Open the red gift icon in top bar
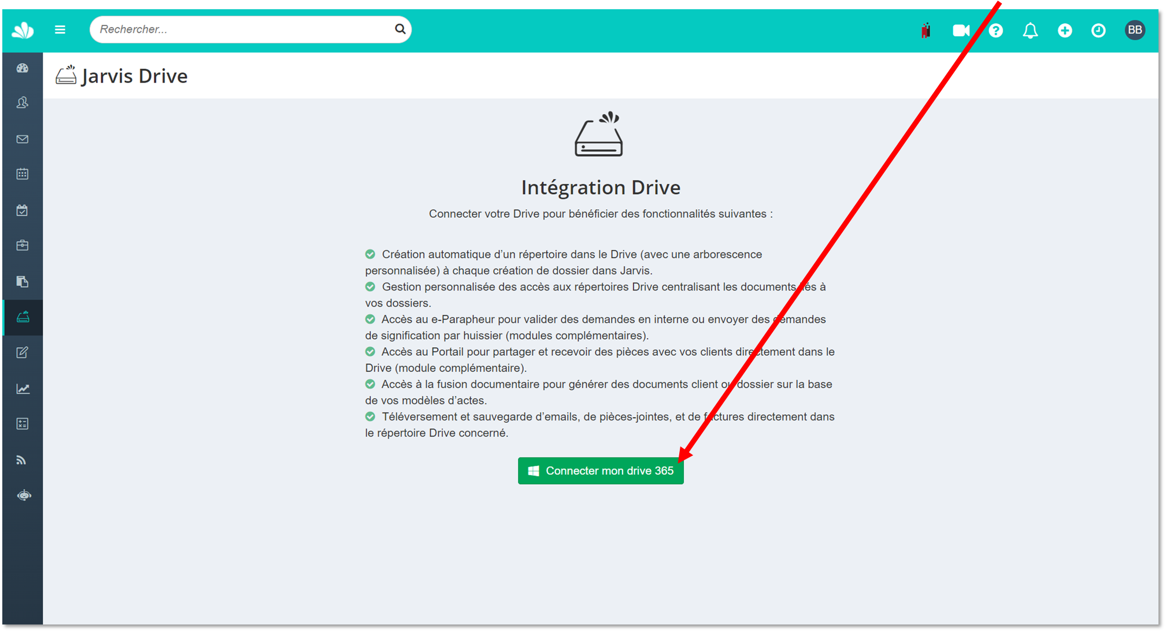The image size is (1166, 632). 926,31
